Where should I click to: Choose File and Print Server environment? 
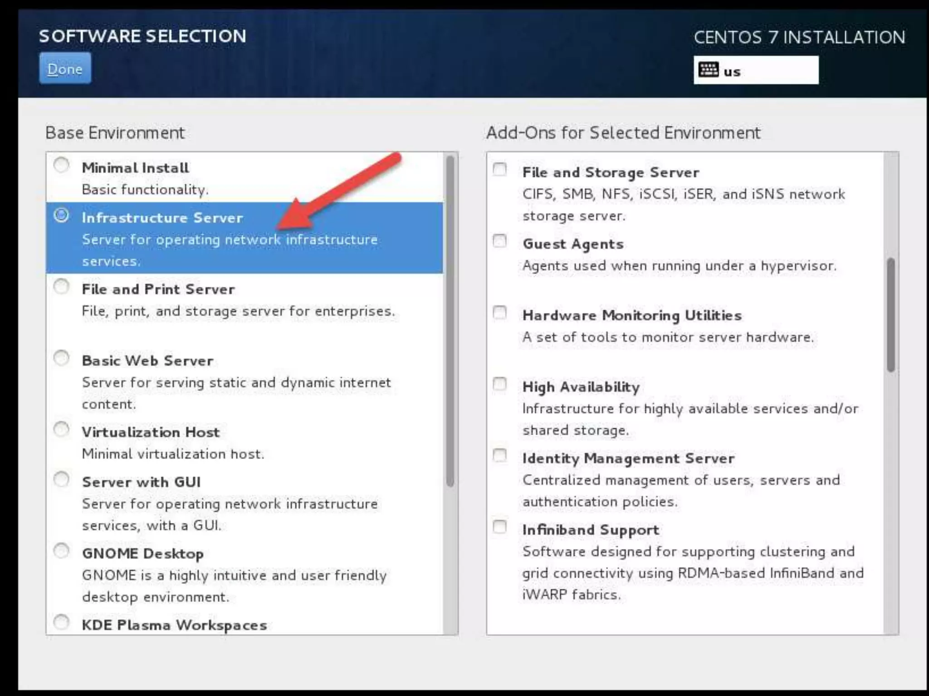click(61, 287)
